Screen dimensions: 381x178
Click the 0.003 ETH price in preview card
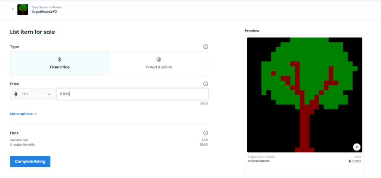355,161
